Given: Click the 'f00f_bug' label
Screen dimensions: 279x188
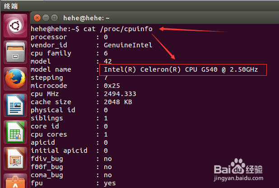Looking at the screenshot, I should (x=47, y=167).
